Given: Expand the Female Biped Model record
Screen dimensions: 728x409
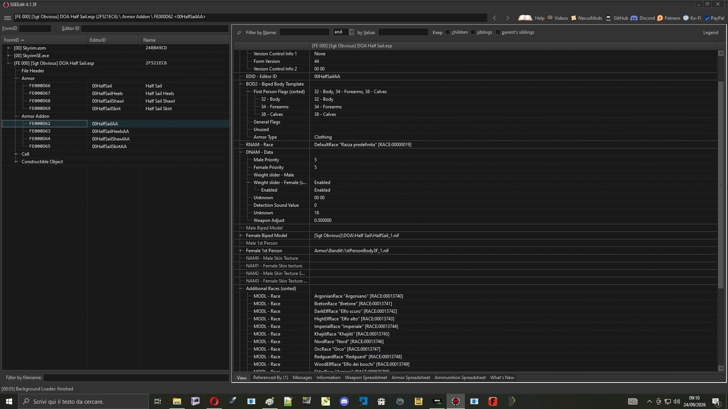Looking at the screenshot, I should [240, 236].
